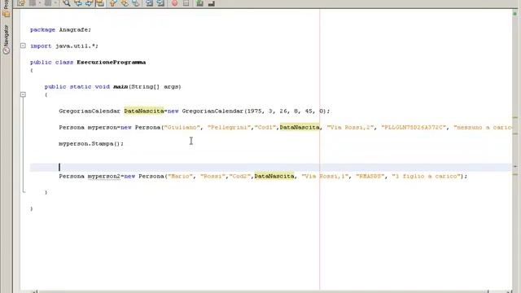Click the "Giuliano" string literal
Screen dimensions: 521x293
pyautogui.click(x=182, y=127)
